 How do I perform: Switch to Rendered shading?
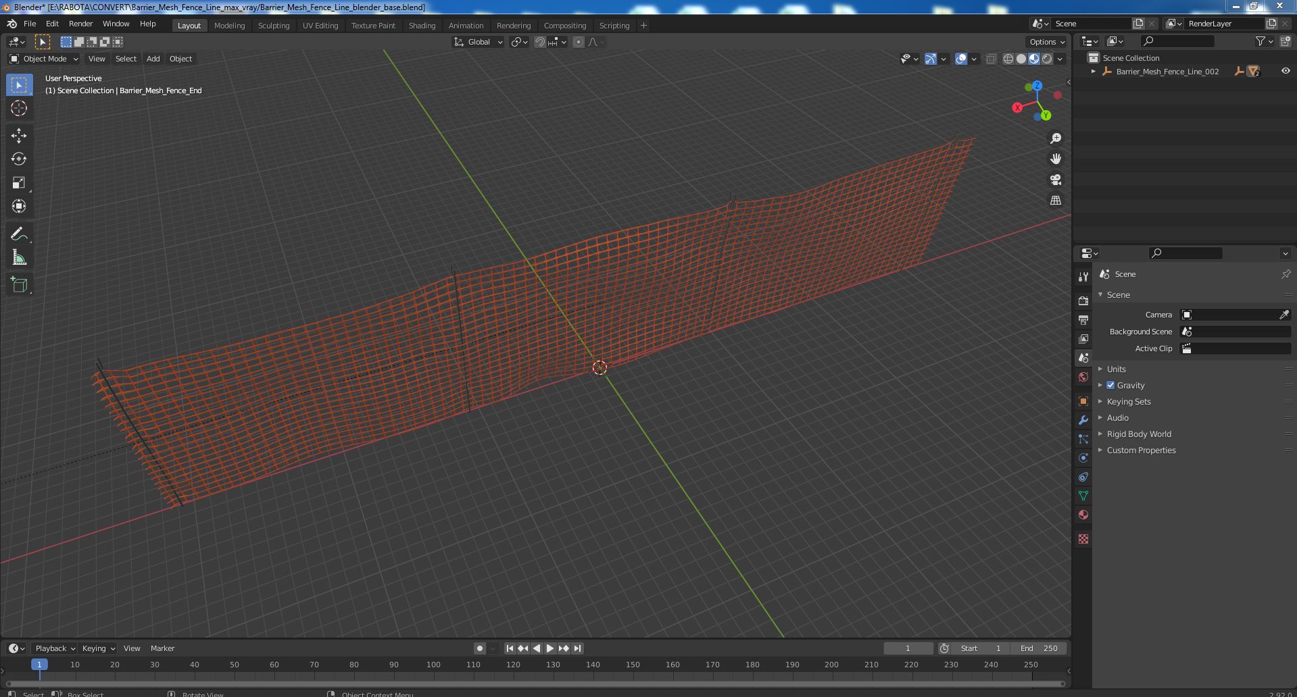1047,59
